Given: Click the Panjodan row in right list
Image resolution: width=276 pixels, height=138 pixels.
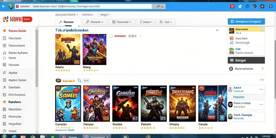Looking at the screenshot, I should [246, 97].
